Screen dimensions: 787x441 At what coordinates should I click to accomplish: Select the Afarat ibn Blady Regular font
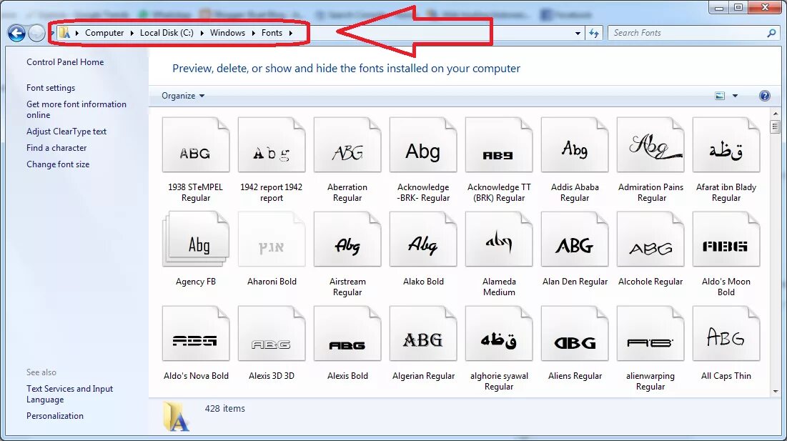click(x=726, y=144)
